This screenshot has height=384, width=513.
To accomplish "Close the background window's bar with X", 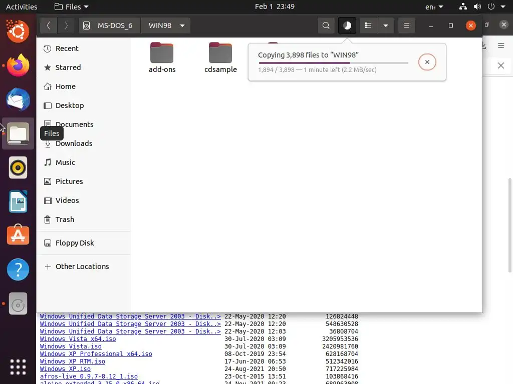I will coord(501,65).
